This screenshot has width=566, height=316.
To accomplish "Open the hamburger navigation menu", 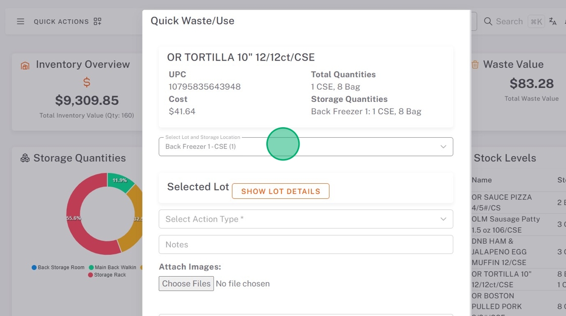I will 21,22.
